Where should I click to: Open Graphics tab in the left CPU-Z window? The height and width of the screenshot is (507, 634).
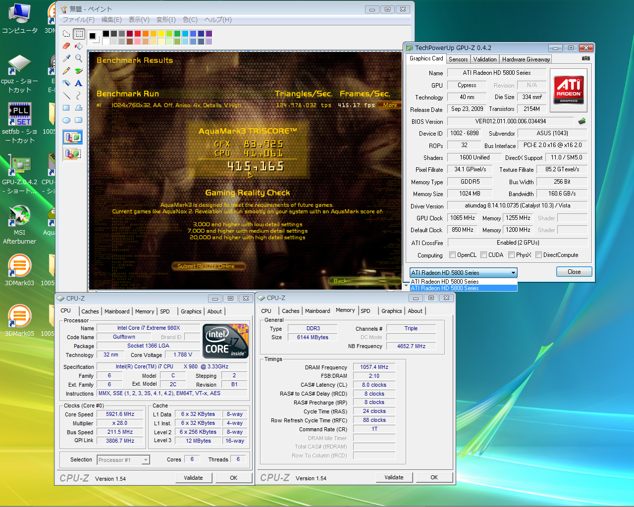tap(191, 311)
